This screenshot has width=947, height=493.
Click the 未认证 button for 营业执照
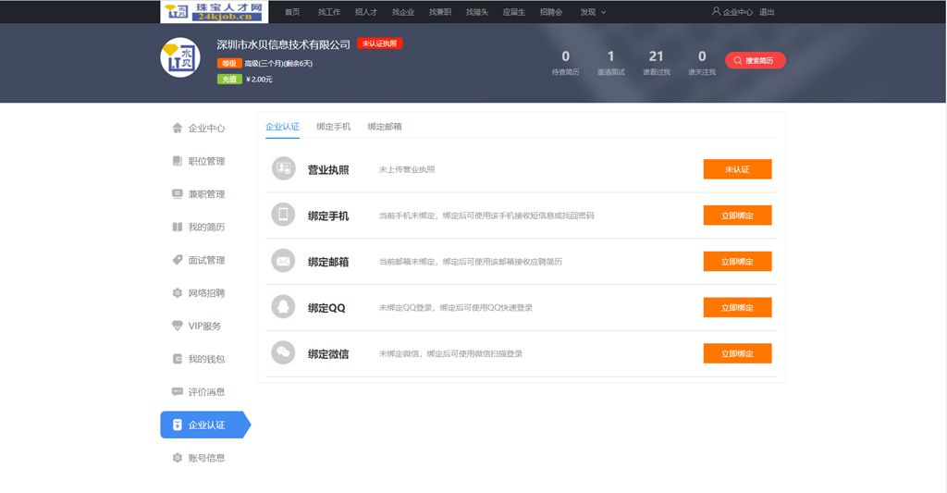(737, 169)
